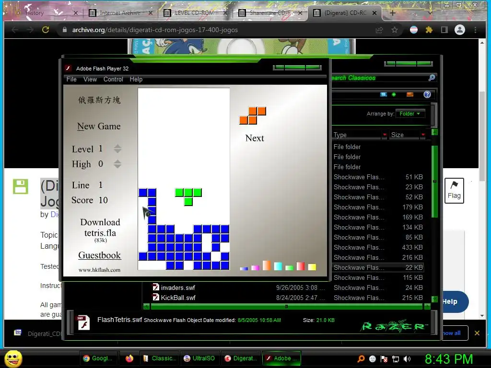The width and height of the screenshot is (491, 368).
Task: Click the red color bar in Tetris
Action: click(x=301, y=266)
